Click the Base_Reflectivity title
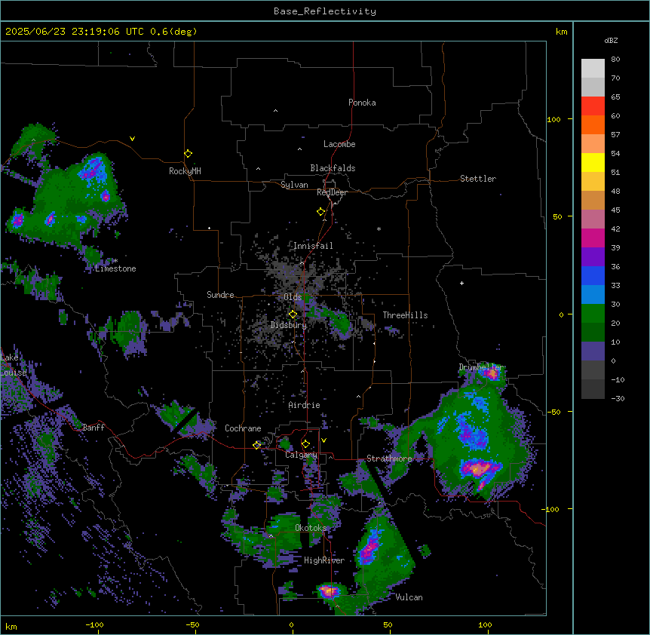This screenshot has width=650, height=635. point(325,11)
